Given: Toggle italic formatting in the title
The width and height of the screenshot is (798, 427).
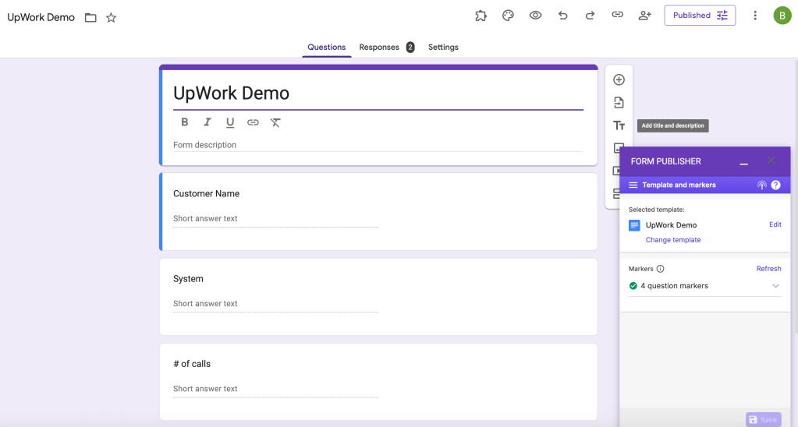Looking at the screenshot, I should [207, 122].
